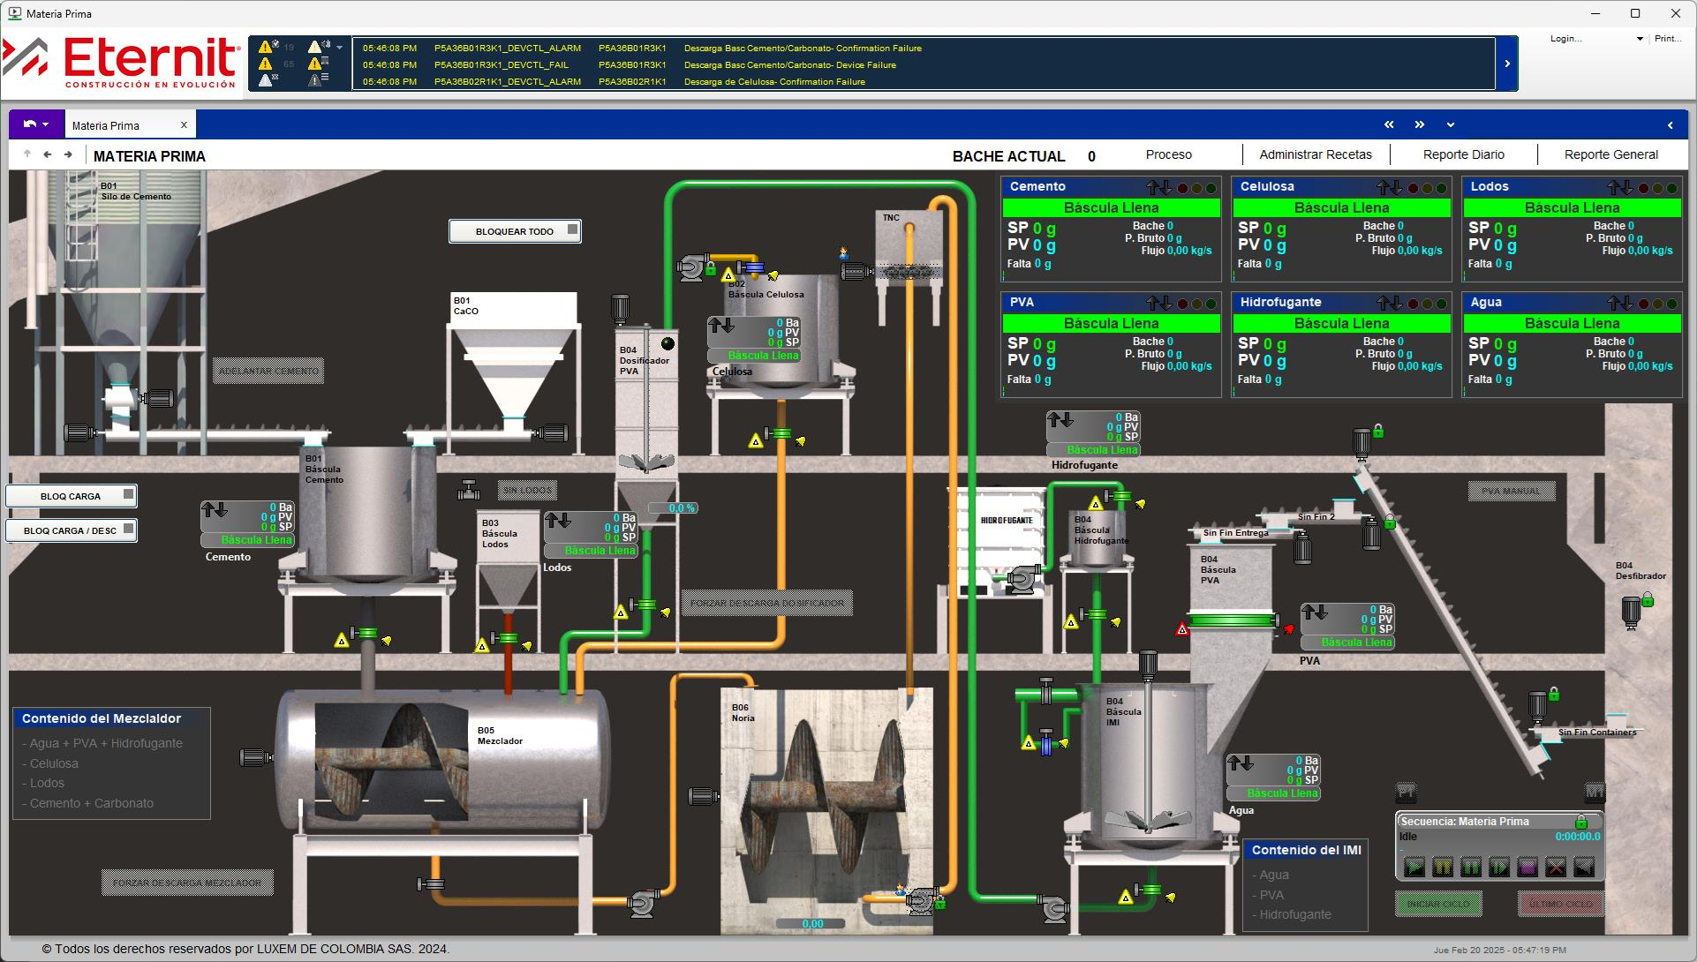Click the Proceso button
This screenshot has height=962, width=1697.
[1168, 154]
